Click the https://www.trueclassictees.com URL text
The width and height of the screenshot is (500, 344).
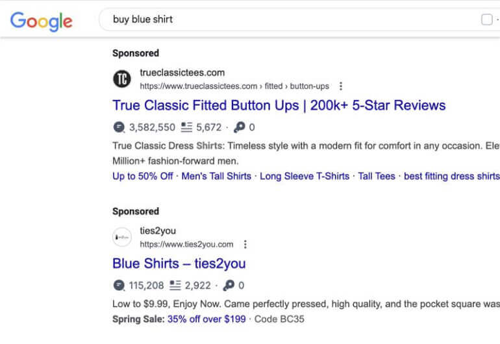198,86
